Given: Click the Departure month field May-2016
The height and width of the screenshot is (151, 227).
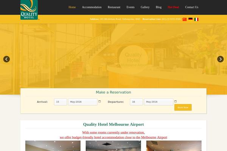Looking at the screenshot, I should point(159,102).
